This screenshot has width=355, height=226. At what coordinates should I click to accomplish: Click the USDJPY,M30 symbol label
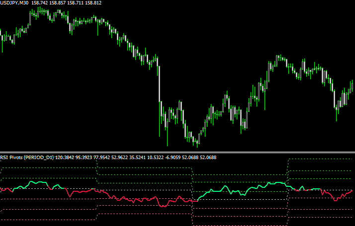click(14, 3)
